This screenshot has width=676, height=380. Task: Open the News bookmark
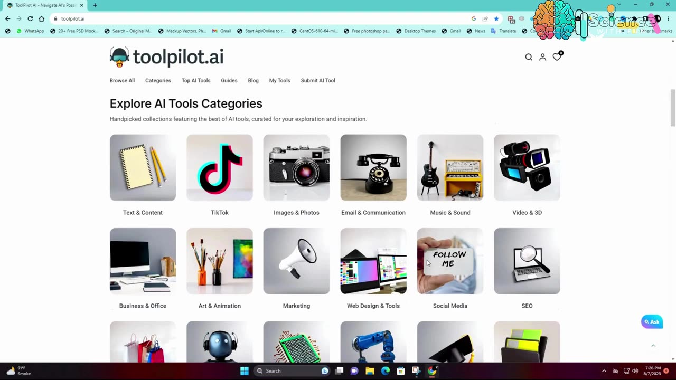pos(476,31)
